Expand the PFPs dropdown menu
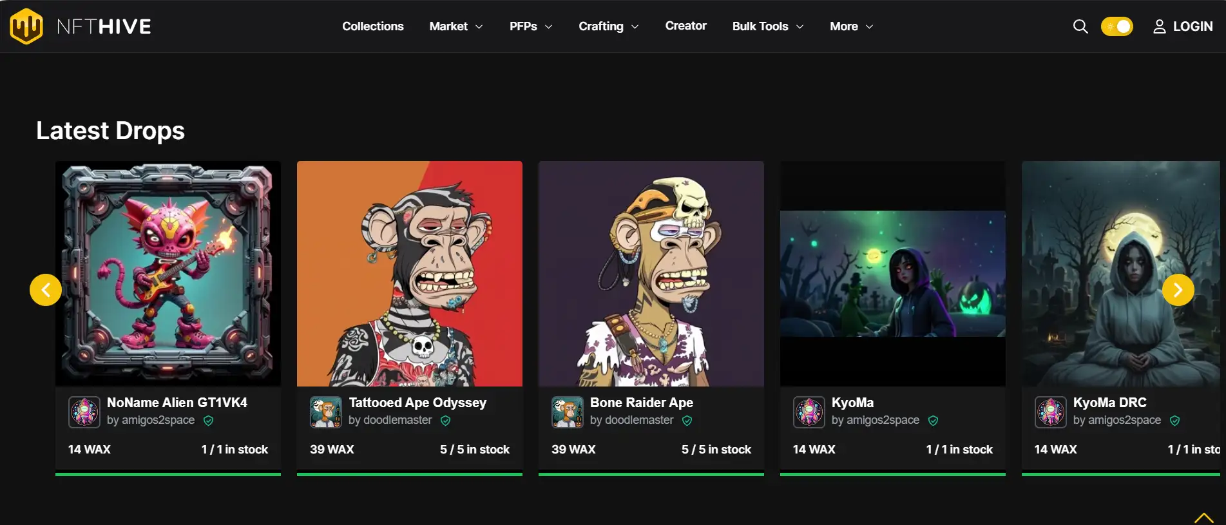 pos(530,26)
